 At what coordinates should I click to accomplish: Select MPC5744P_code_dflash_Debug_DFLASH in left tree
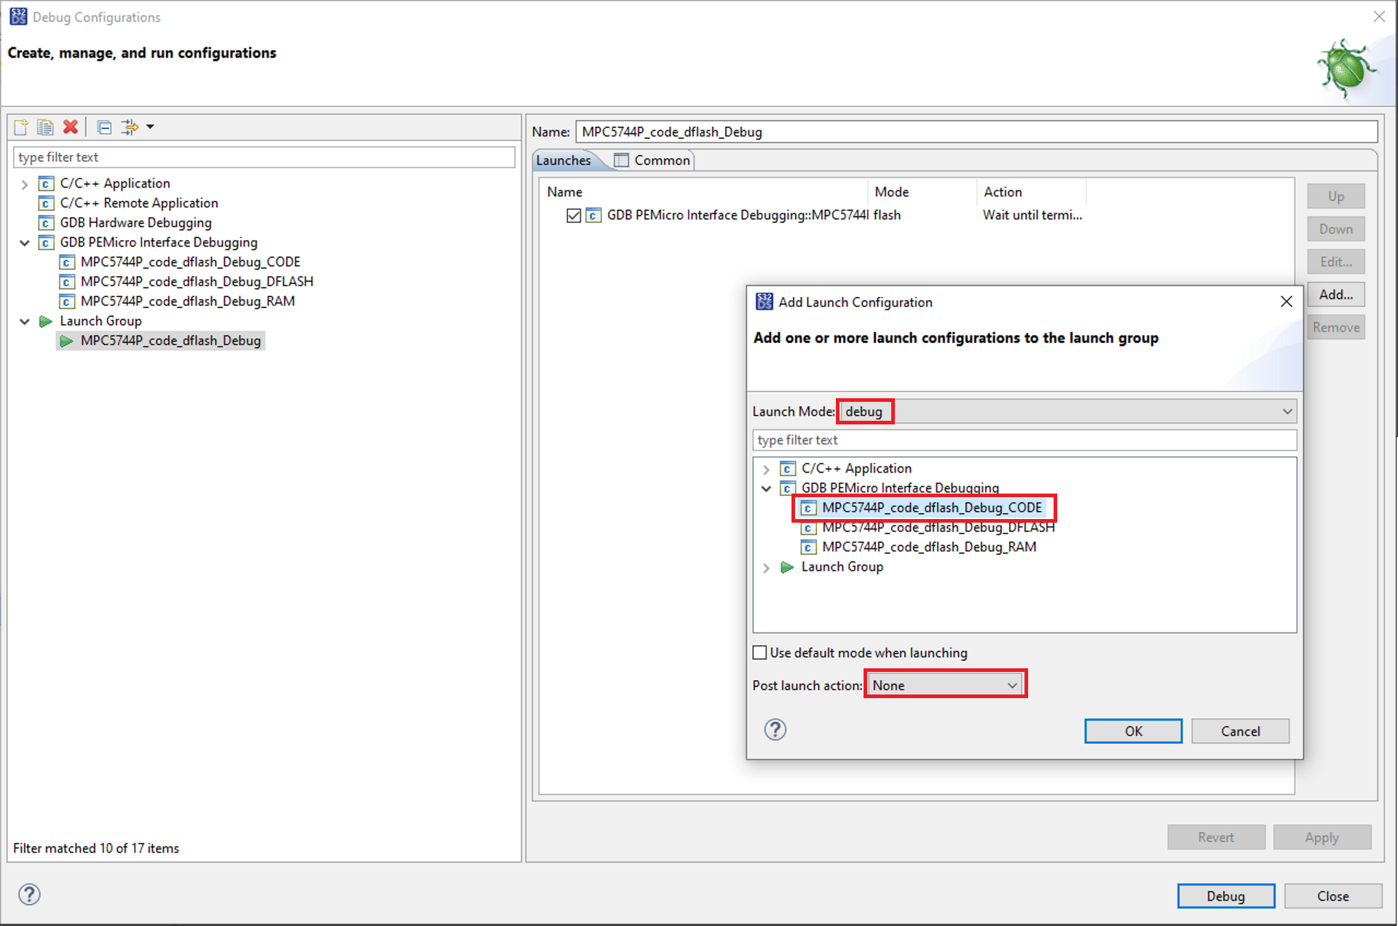tap(197, 281)
